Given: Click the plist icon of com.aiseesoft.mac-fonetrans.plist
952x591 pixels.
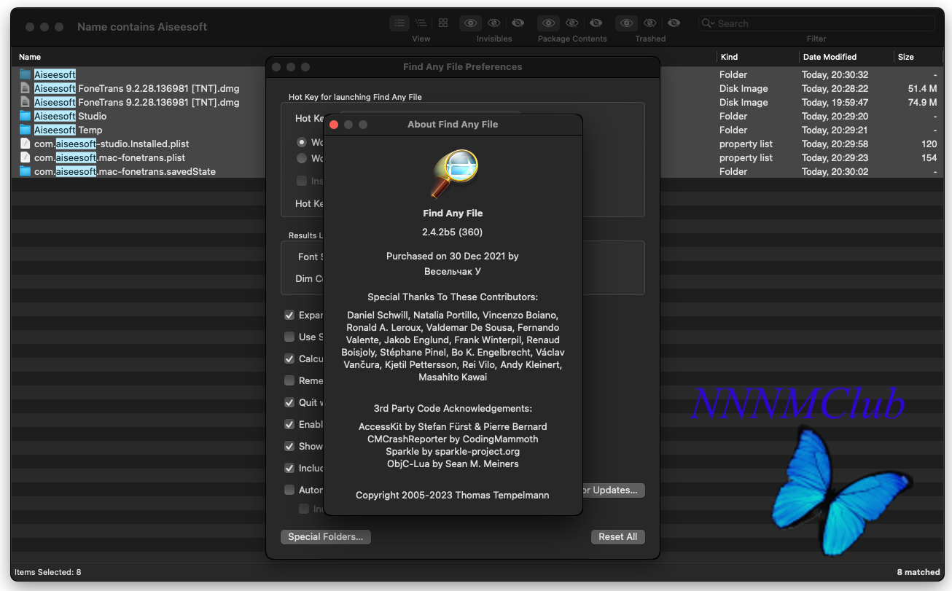Looking at the screenshot, I should [x=26, y=157].
